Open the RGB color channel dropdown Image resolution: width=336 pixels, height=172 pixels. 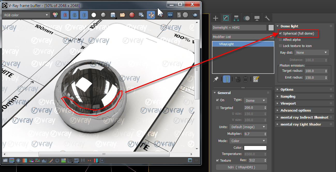(x=26, y=15)
